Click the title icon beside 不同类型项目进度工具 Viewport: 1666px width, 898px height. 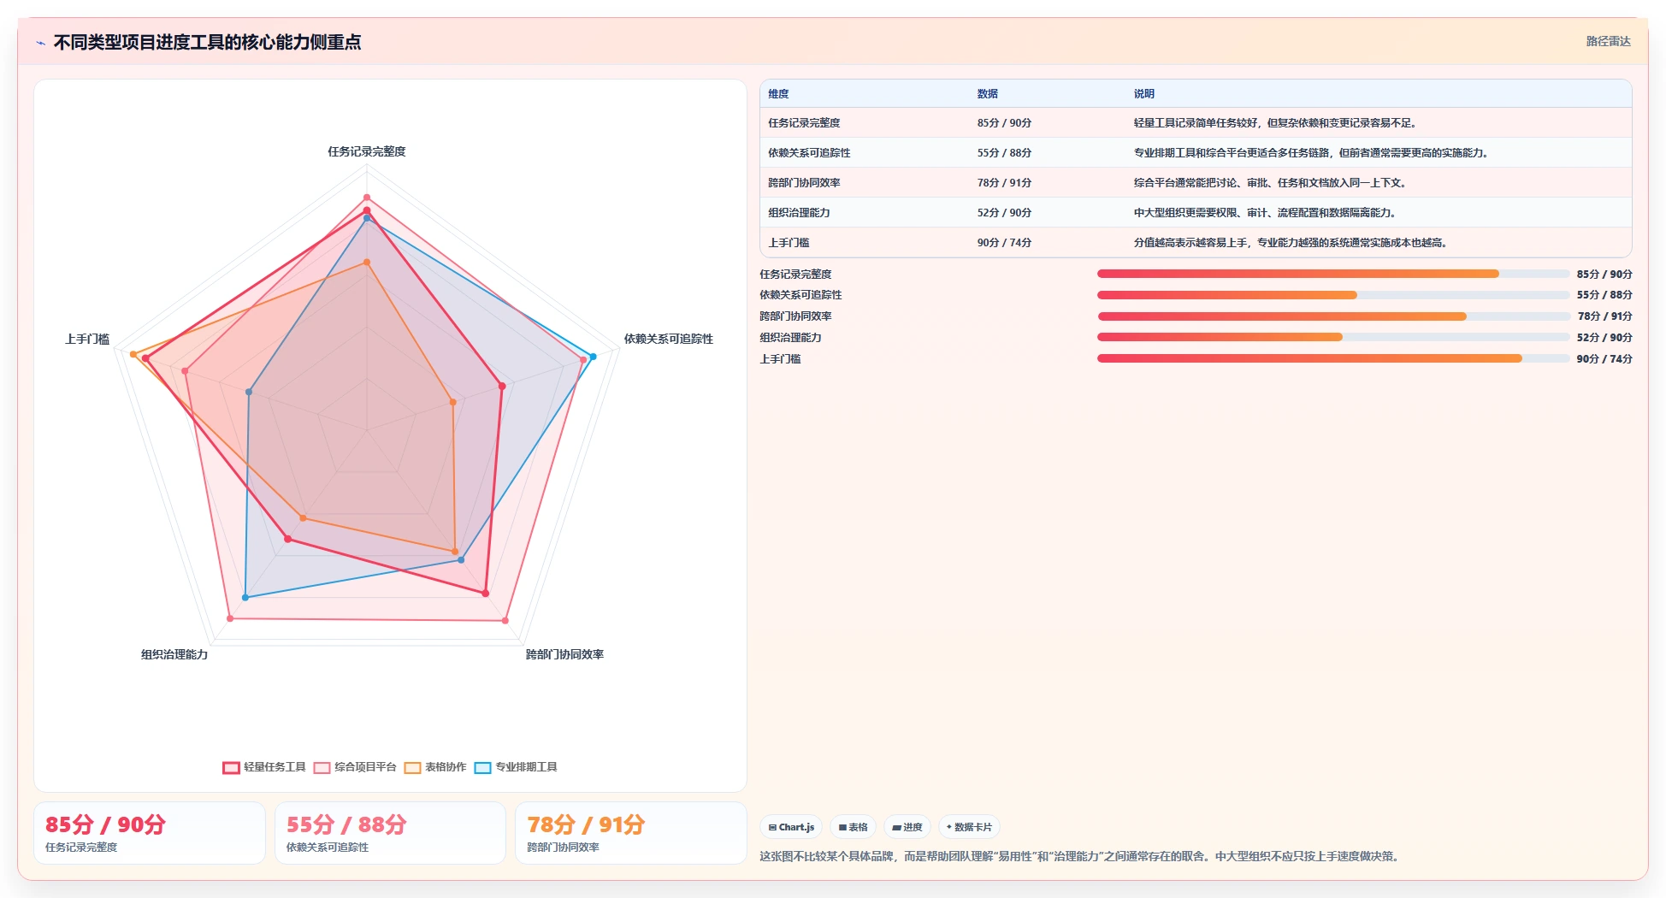(40, 43)
